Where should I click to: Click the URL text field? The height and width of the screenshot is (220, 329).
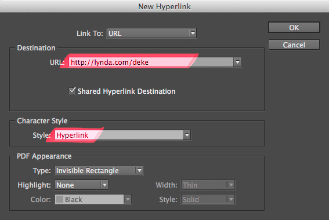coord(151,62)
